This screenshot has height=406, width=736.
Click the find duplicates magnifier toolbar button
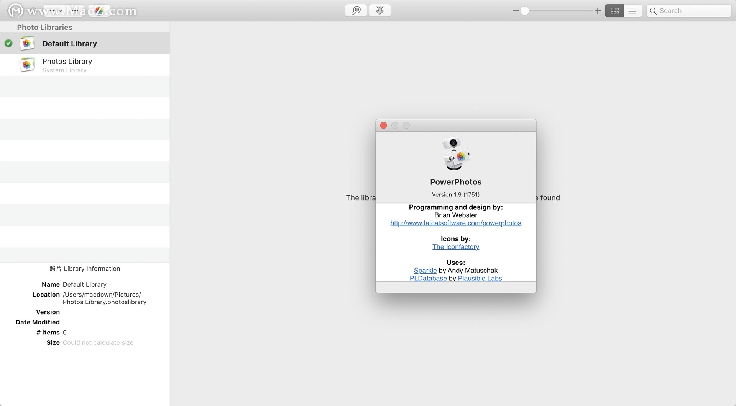(x=356, y=11)
